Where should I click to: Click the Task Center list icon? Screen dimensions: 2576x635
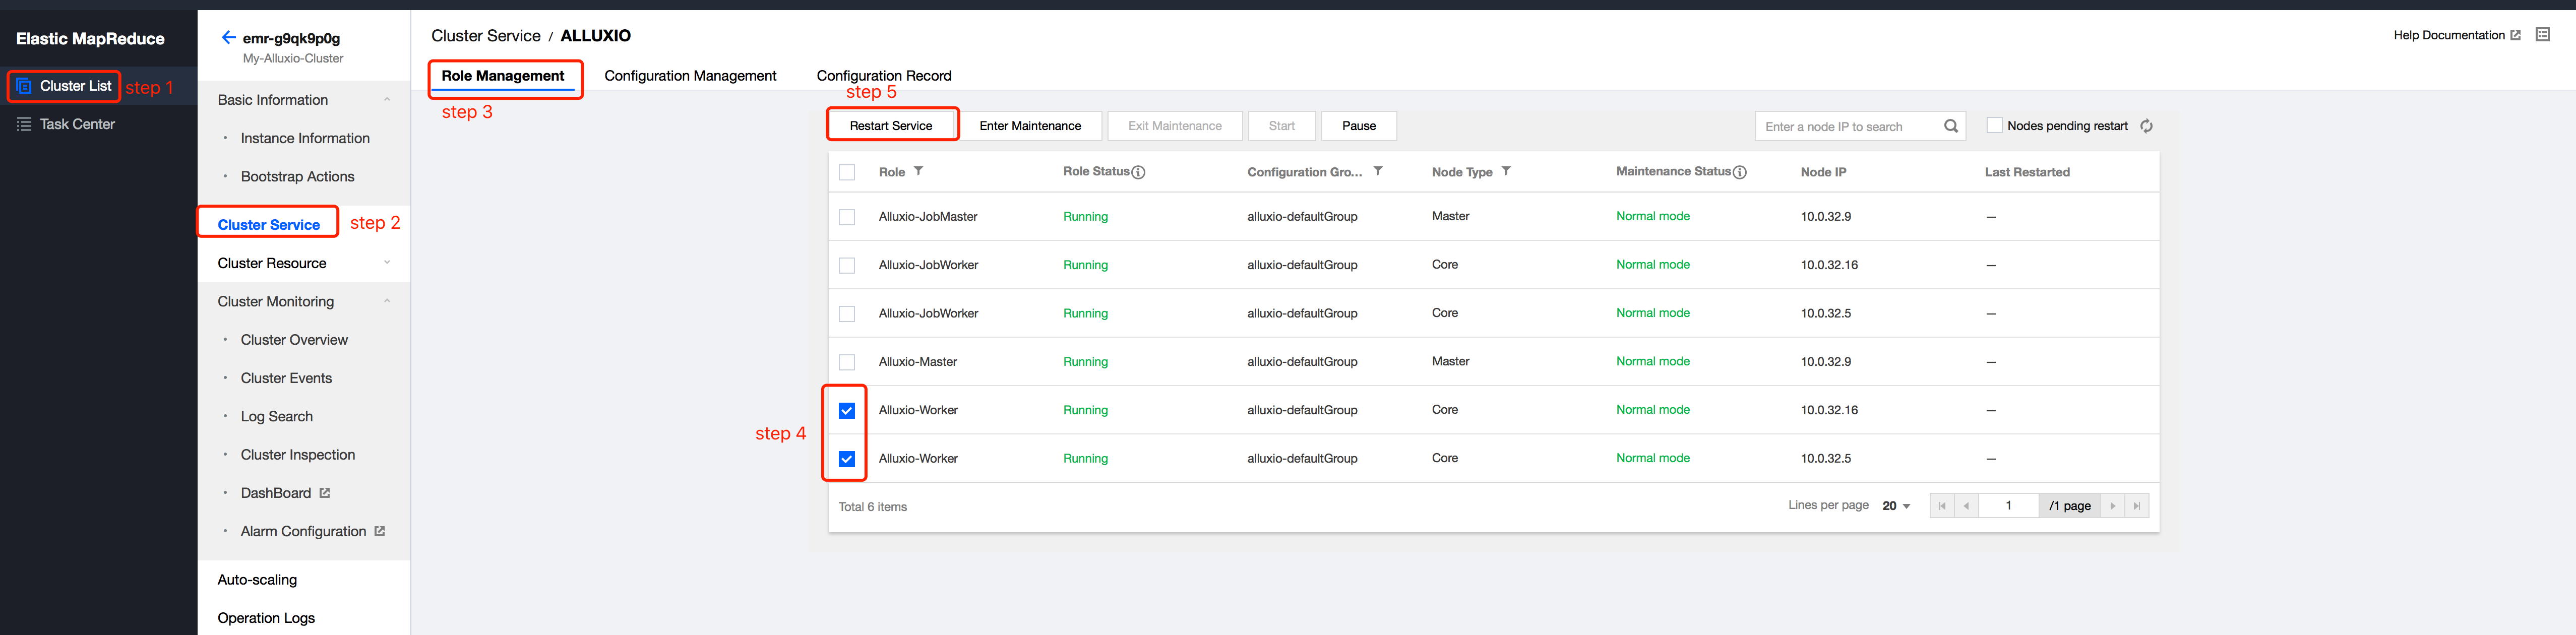pyautogui.click(x=24, y=124)
